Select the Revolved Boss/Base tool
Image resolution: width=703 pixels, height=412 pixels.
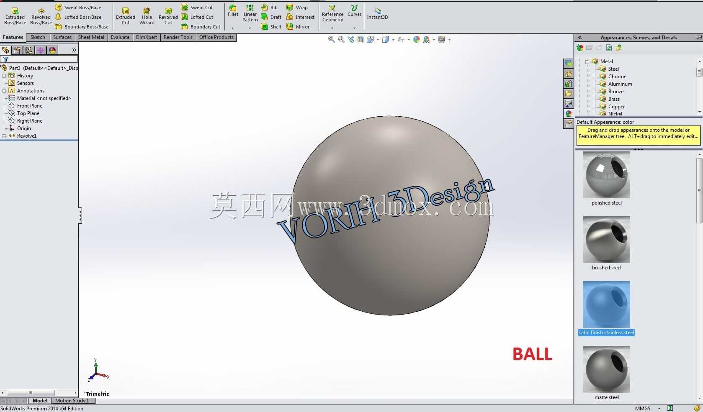click(41, 16)
